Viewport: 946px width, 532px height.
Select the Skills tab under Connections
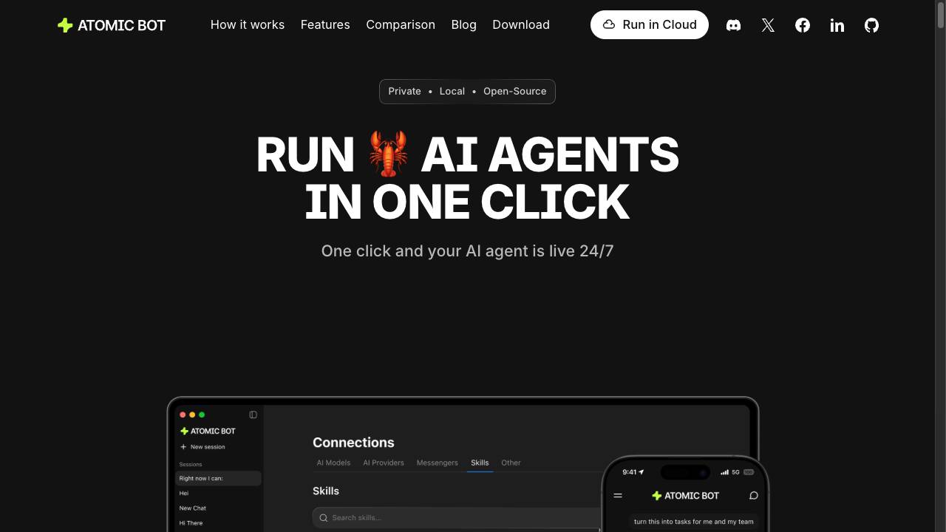480,463
